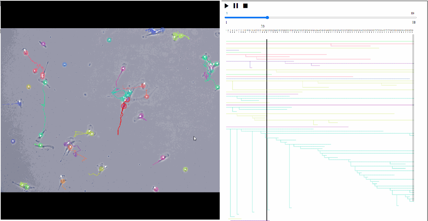This screenshot has height=221, width=428.
Task: Pause the cell tracking animation
Action: click(x=236, y=6)
